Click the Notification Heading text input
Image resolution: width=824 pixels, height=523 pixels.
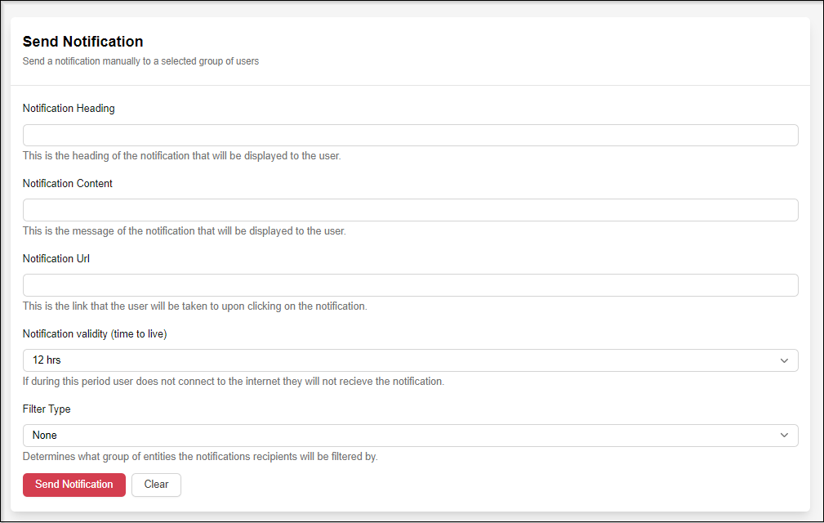coord(410,135)
